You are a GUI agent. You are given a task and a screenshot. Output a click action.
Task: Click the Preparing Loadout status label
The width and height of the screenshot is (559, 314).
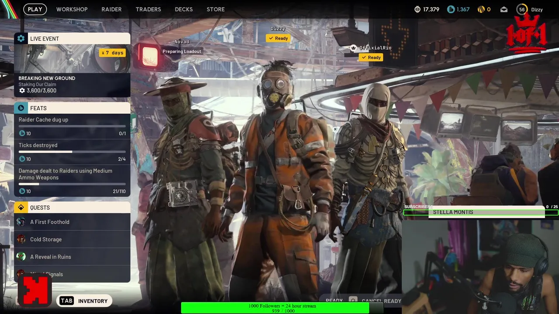182,51
